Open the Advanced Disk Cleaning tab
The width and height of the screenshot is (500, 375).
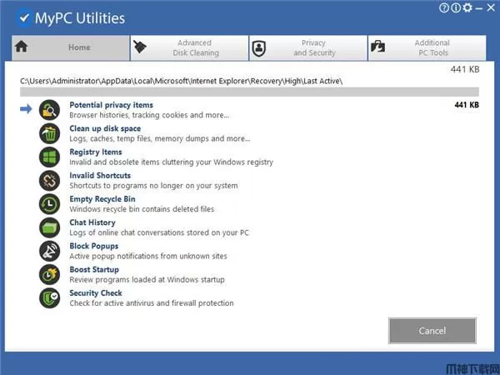click(189, 47)
